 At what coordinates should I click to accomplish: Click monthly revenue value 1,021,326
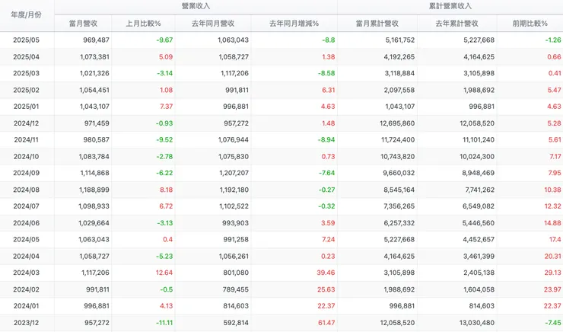point(94,73)
